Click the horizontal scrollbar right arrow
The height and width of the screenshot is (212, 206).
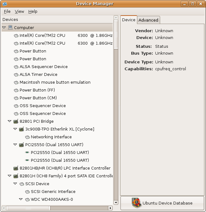(110, 208)
